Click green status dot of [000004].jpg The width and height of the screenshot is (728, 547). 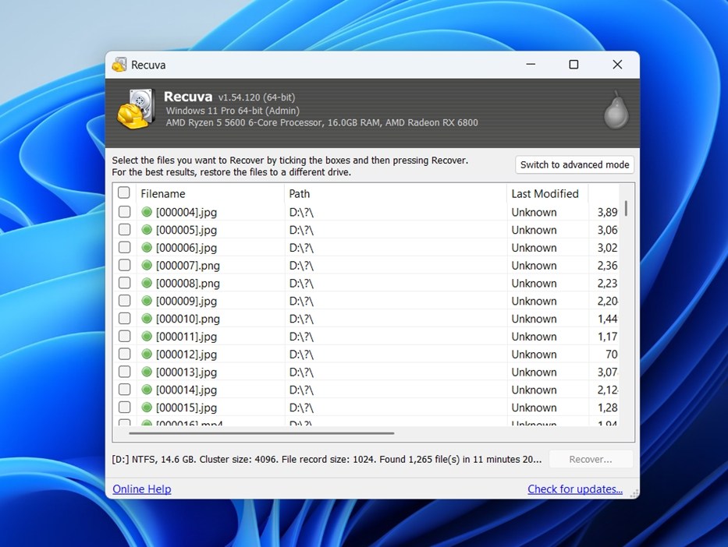point(147,212)
